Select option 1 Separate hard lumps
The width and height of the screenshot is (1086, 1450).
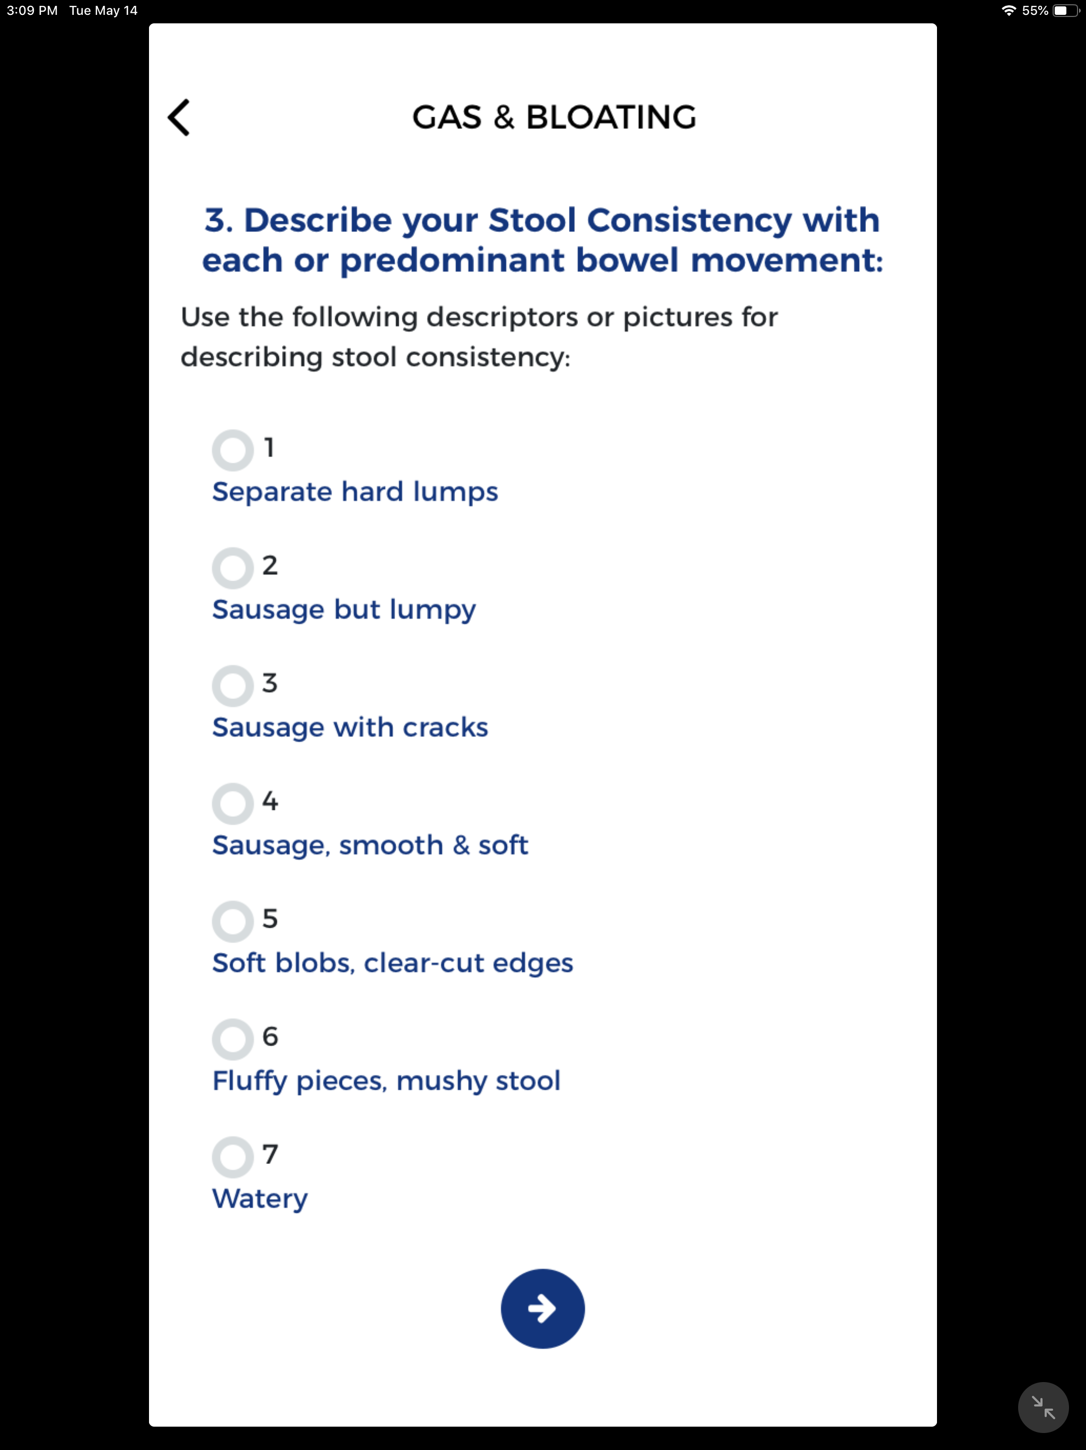click(233, 449)
